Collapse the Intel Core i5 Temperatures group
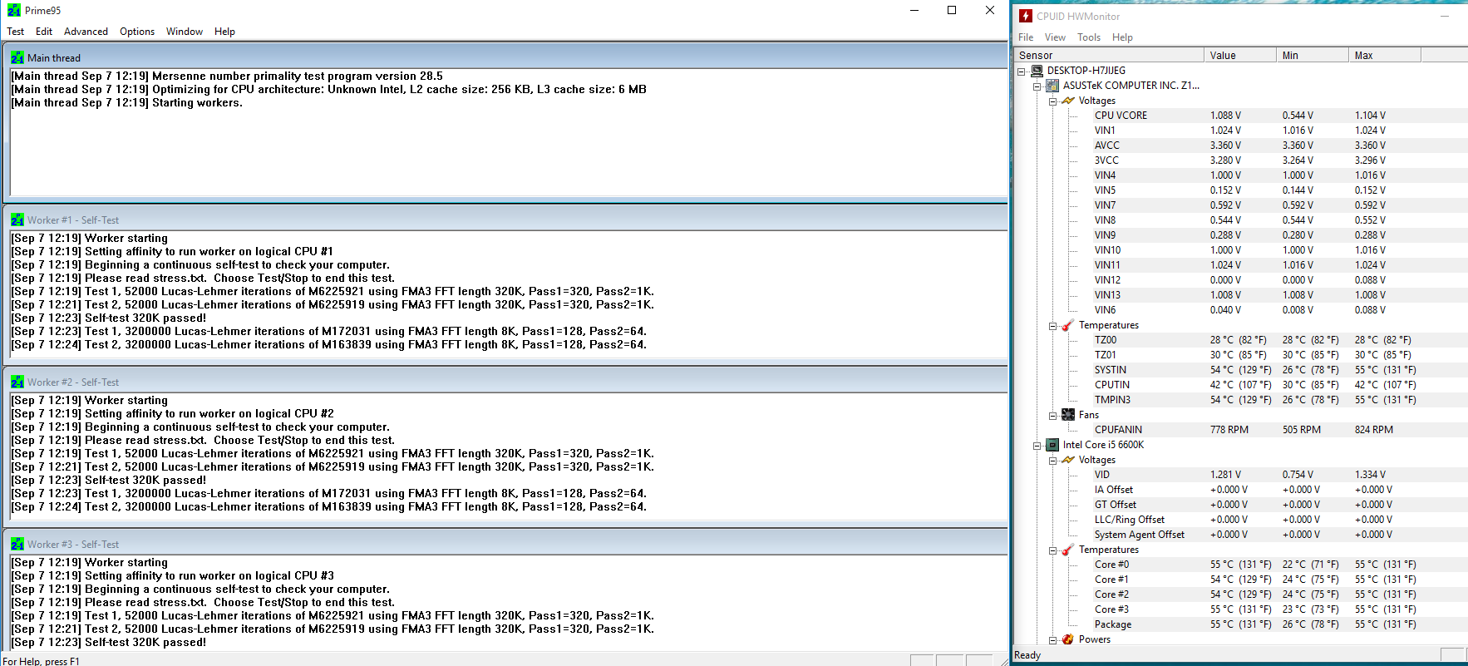 1053,550
